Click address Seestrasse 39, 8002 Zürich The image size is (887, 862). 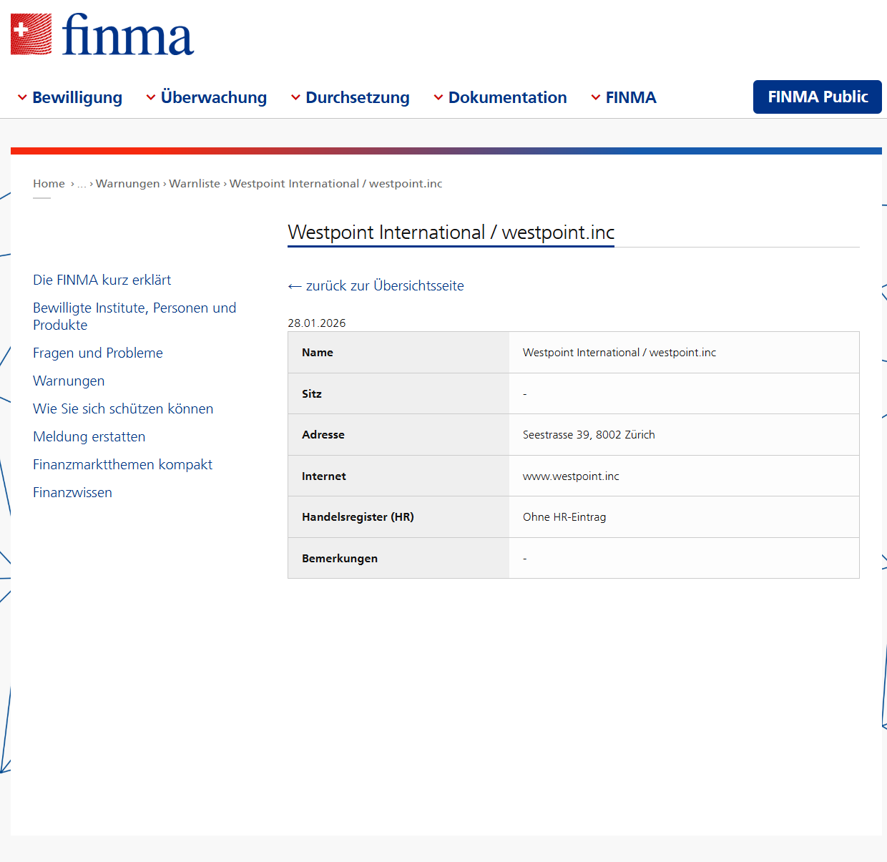tap(589, 435)
